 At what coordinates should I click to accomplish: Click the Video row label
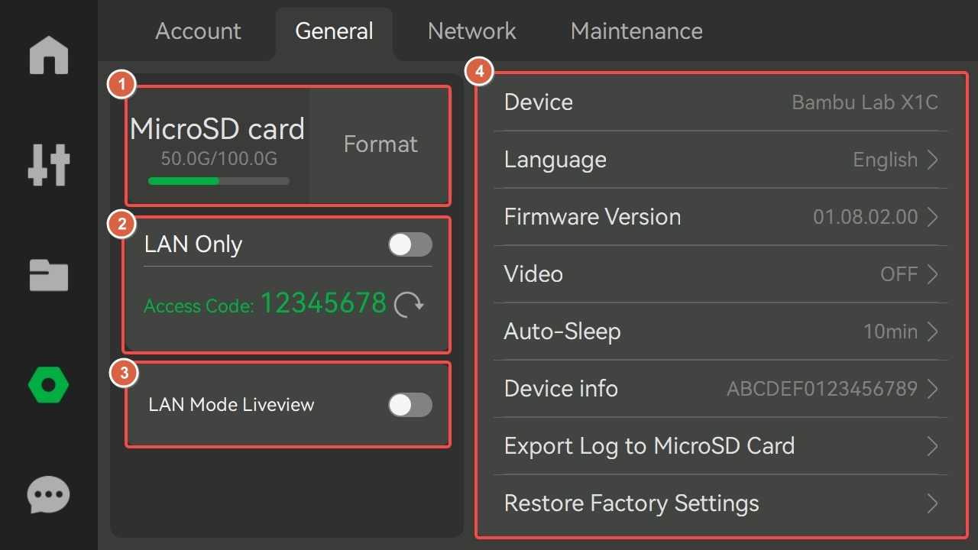[533, 274]
